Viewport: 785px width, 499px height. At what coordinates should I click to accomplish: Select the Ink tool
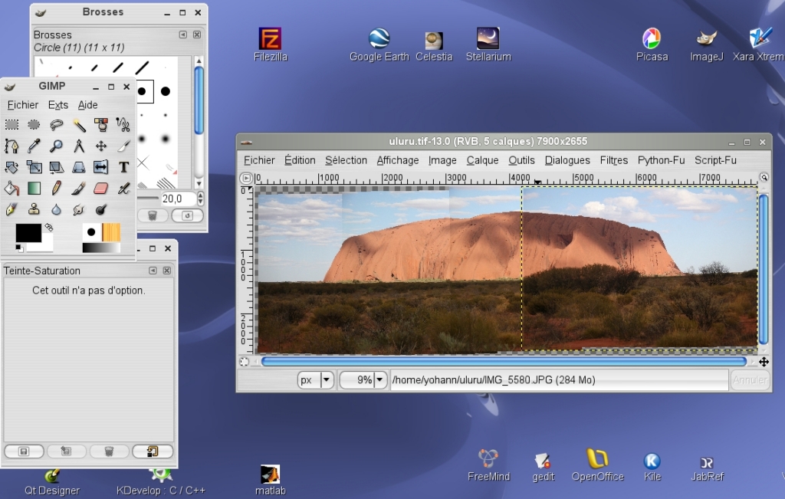point(11,209)
